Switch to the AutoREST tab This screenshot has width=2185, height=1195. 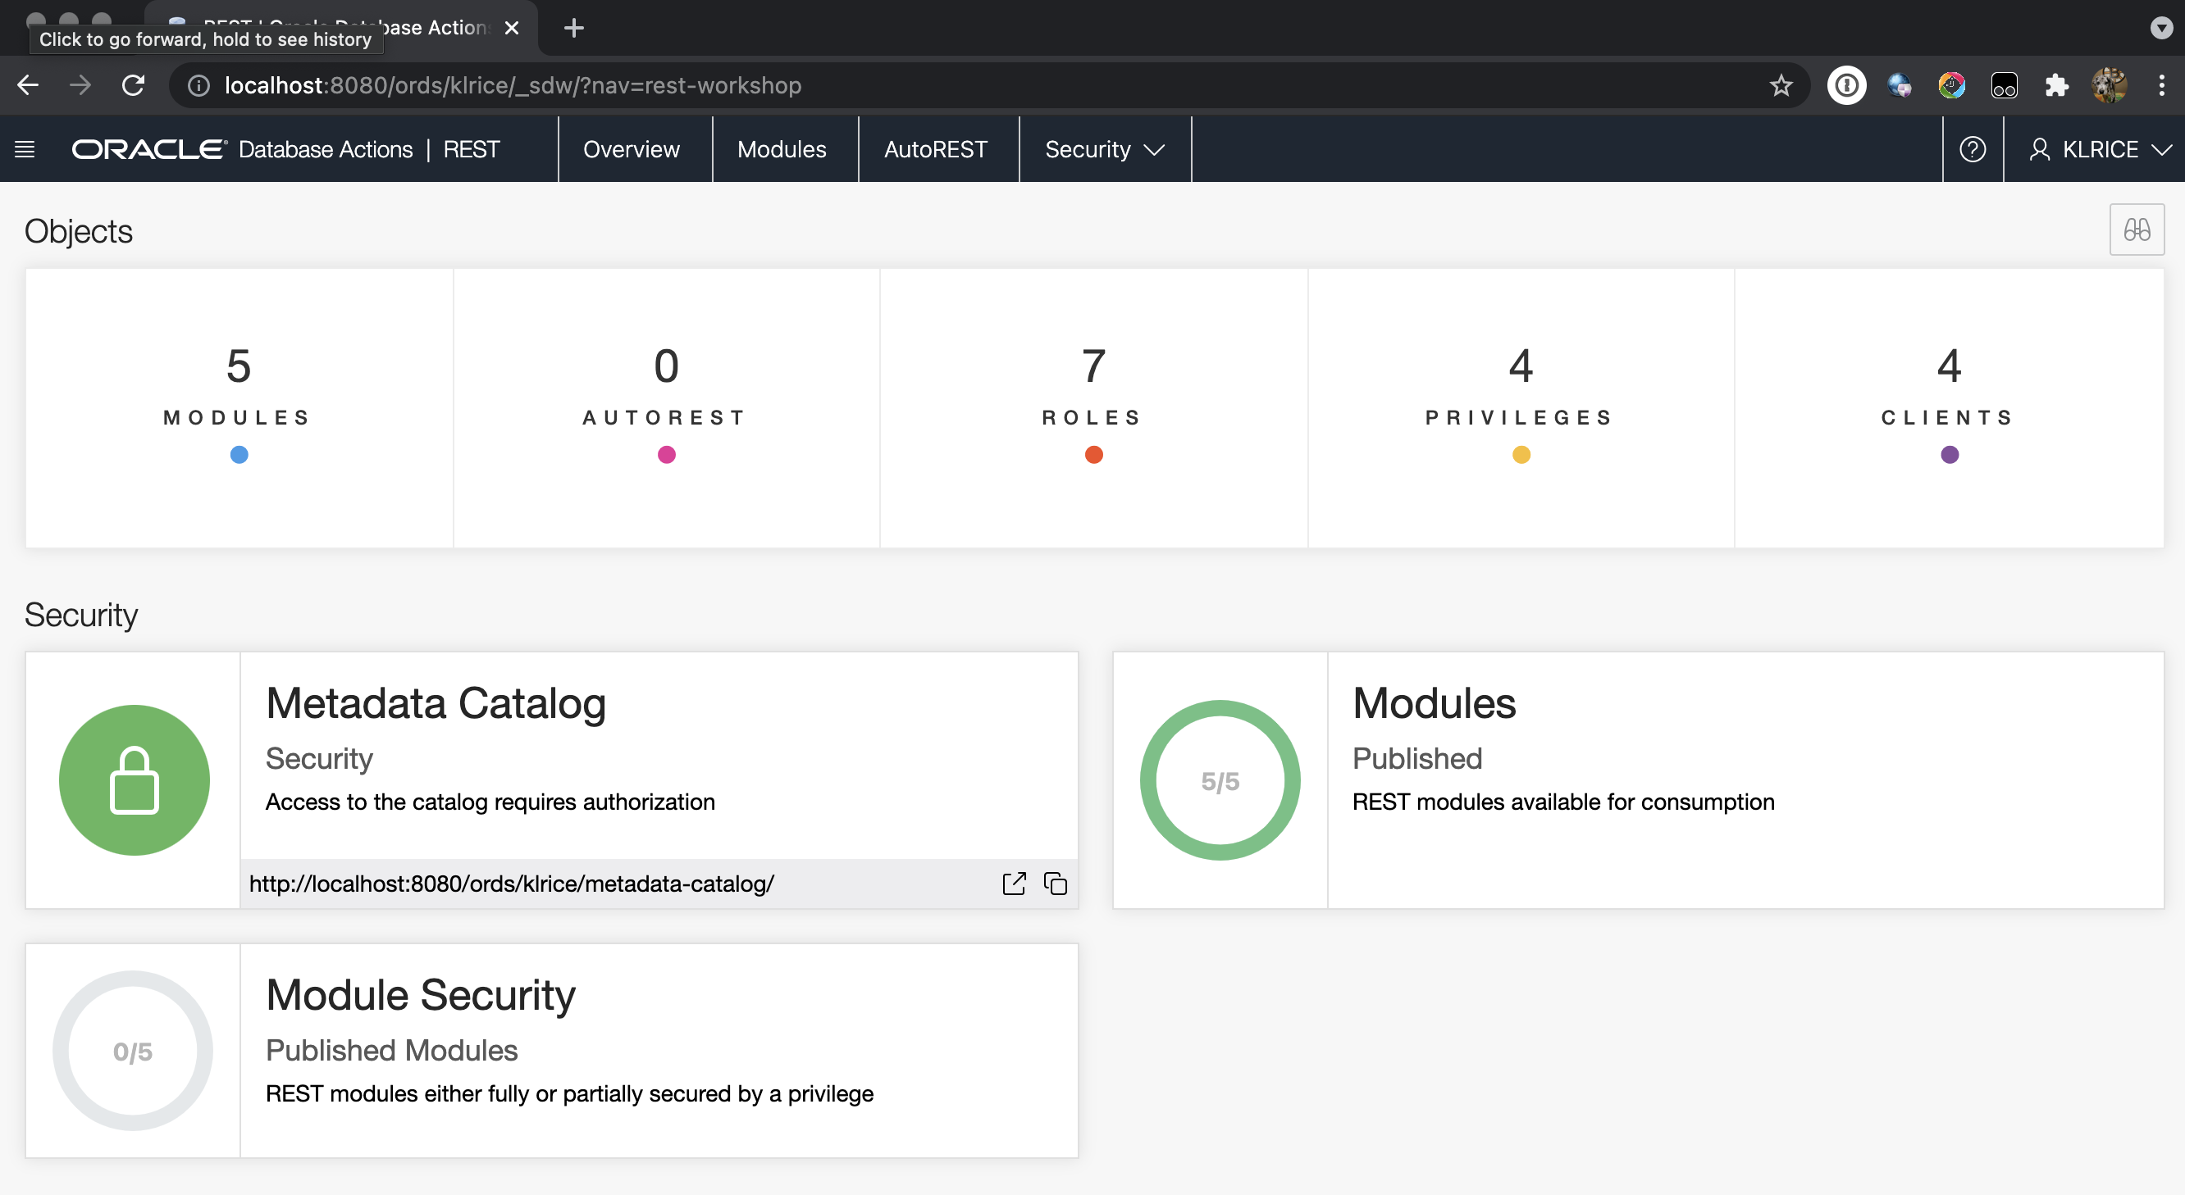tap(936, 149)
